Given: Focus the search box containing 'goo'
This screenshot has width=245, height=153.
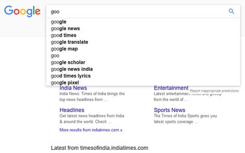Looking at the screenshot, I should click(x=138, y=11).
